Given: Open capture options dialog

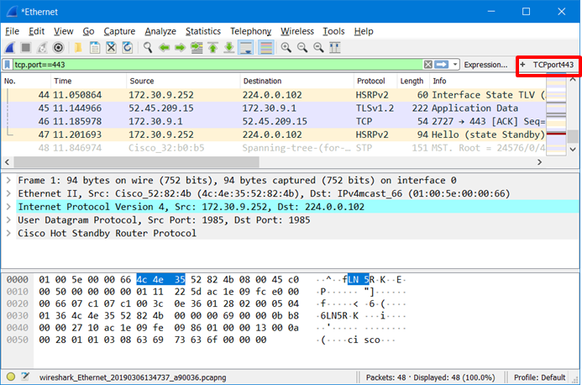Looking at the screenshot, I should coord(58,48).
